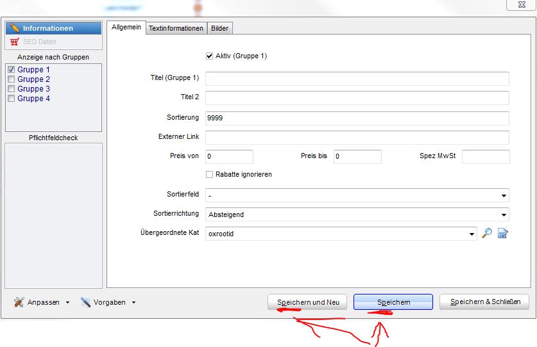Tick the Gruppe 4 checkbox
537x347 pixels.
[x=11, y=99]
